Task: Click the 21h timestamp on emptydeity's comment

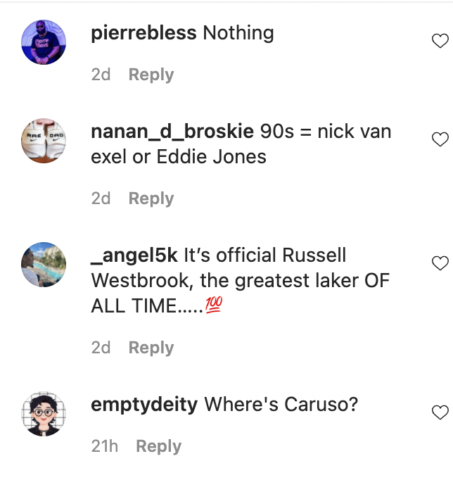Action: point(105,446)
